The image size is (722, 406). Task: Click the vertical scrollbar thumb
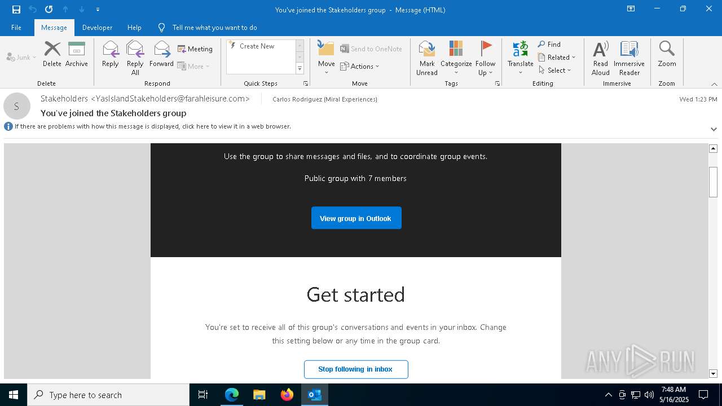coord(713,182)
